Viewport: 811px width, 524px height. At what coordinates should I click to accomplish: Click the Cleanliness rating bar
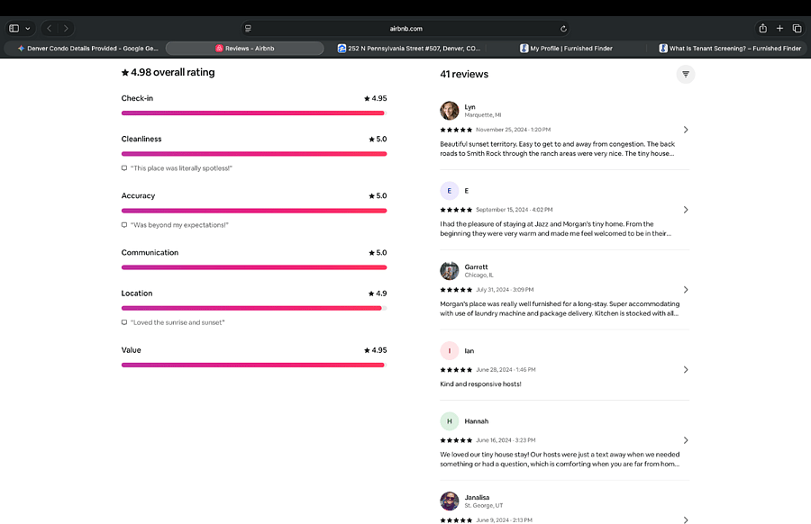254,154
